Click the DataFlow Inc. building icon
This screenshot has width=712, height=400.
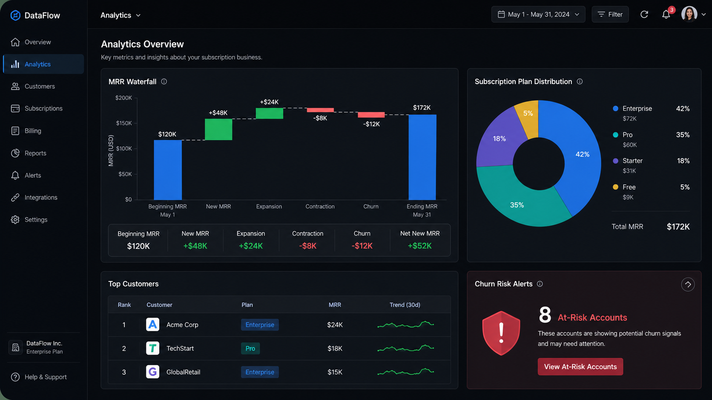click(15, 347)
